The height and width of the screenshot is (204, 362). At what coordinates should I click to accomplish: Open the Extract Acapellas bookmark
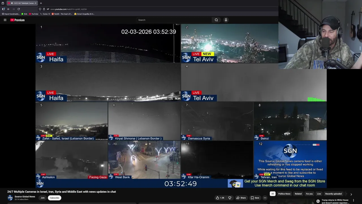[x=84, y=14]
